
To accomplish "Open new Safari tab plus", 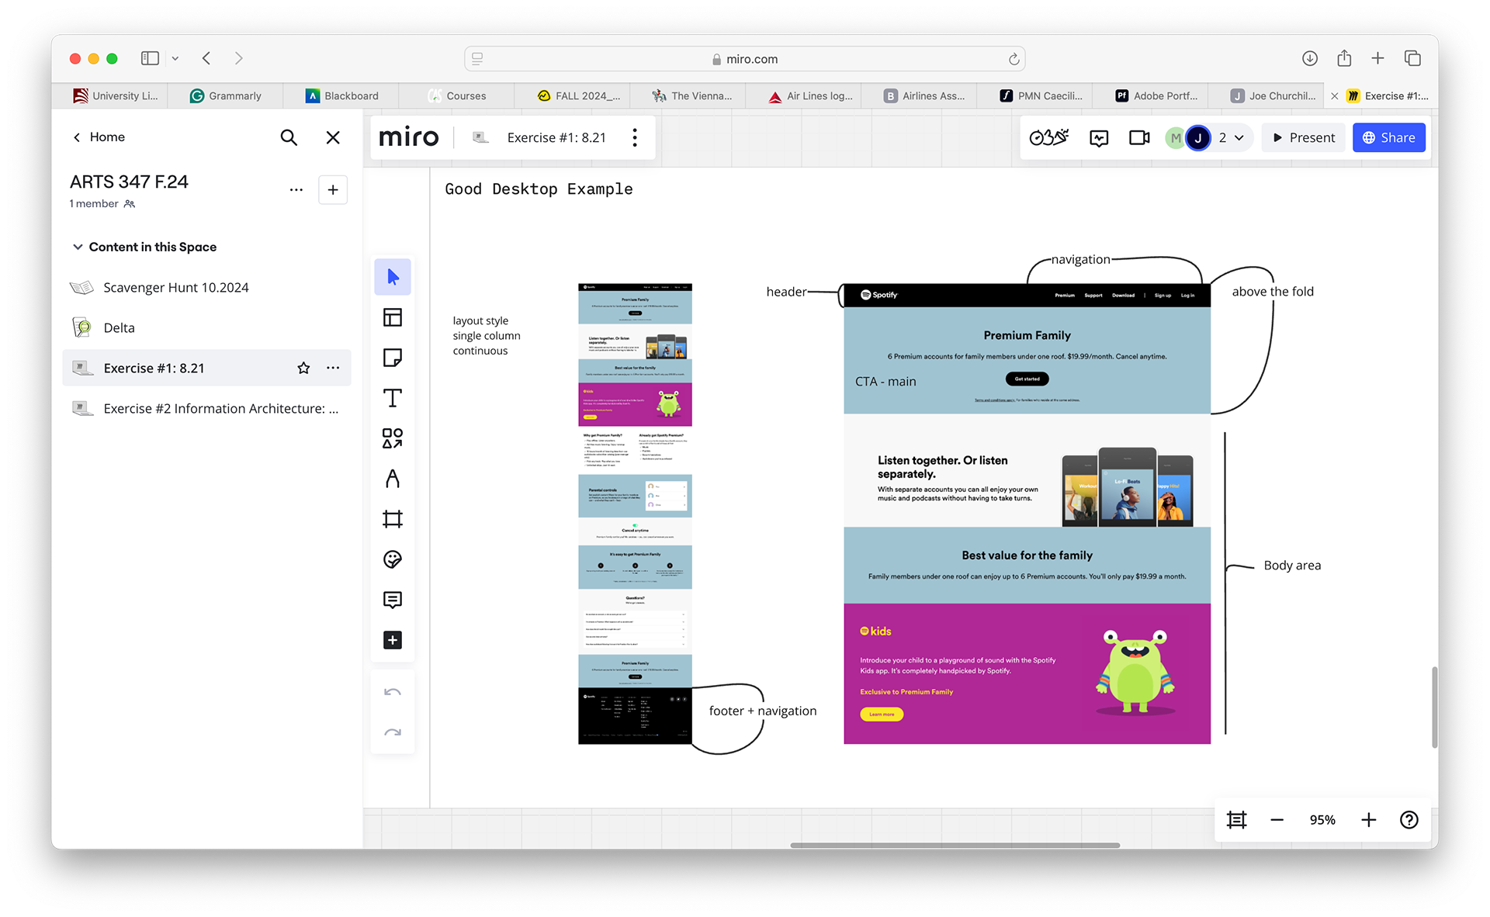I will point(1377,58).
